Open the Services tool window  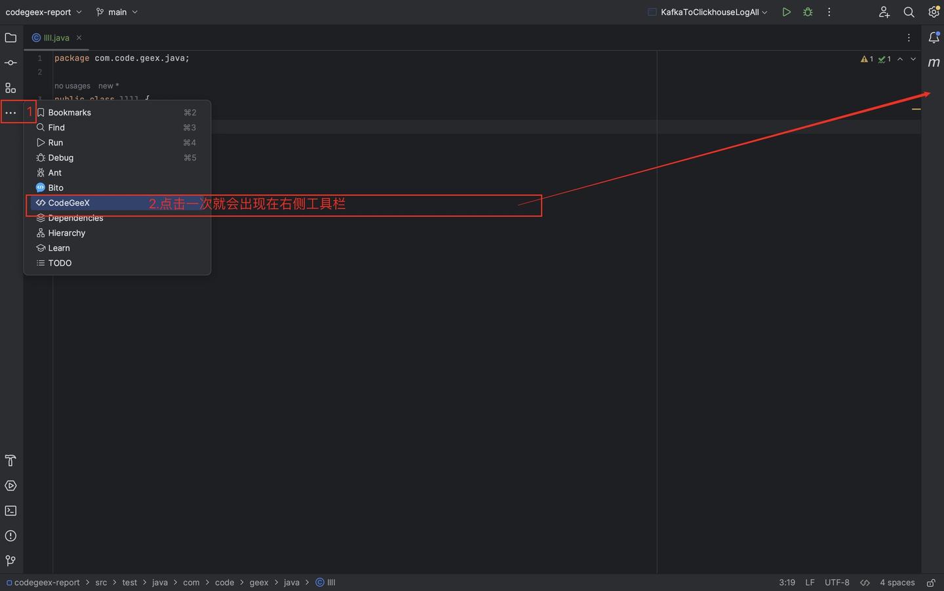tap(10, 485)
